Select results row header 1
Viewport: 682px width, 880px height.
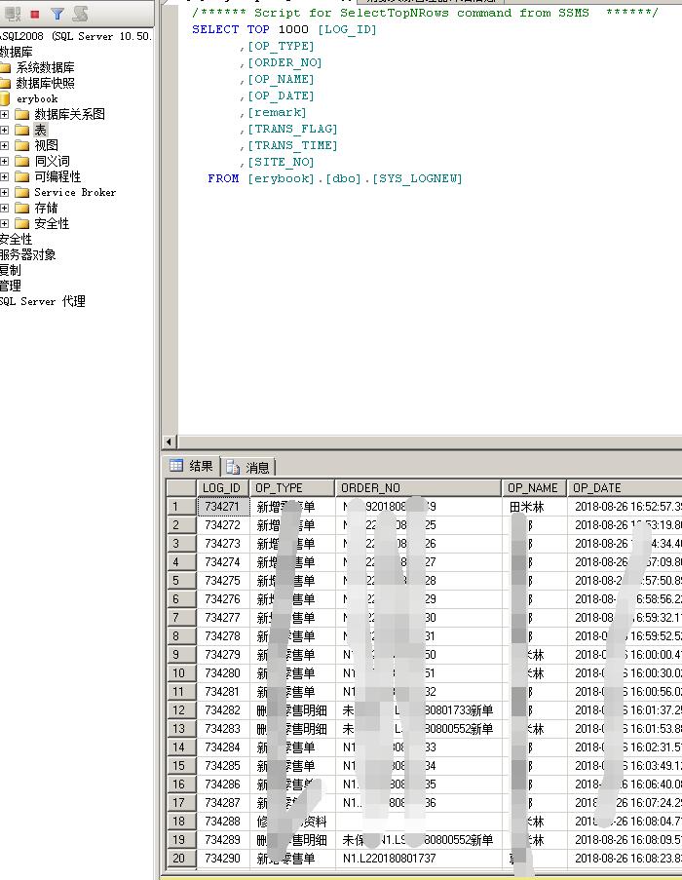[x=181, y=506]
